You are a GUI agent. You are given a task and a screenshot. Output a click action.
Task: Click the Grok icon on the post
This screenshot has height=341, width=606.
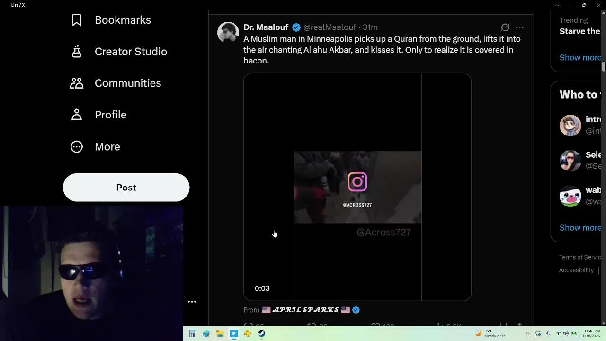pyautogui.click(x=505, y=27)
